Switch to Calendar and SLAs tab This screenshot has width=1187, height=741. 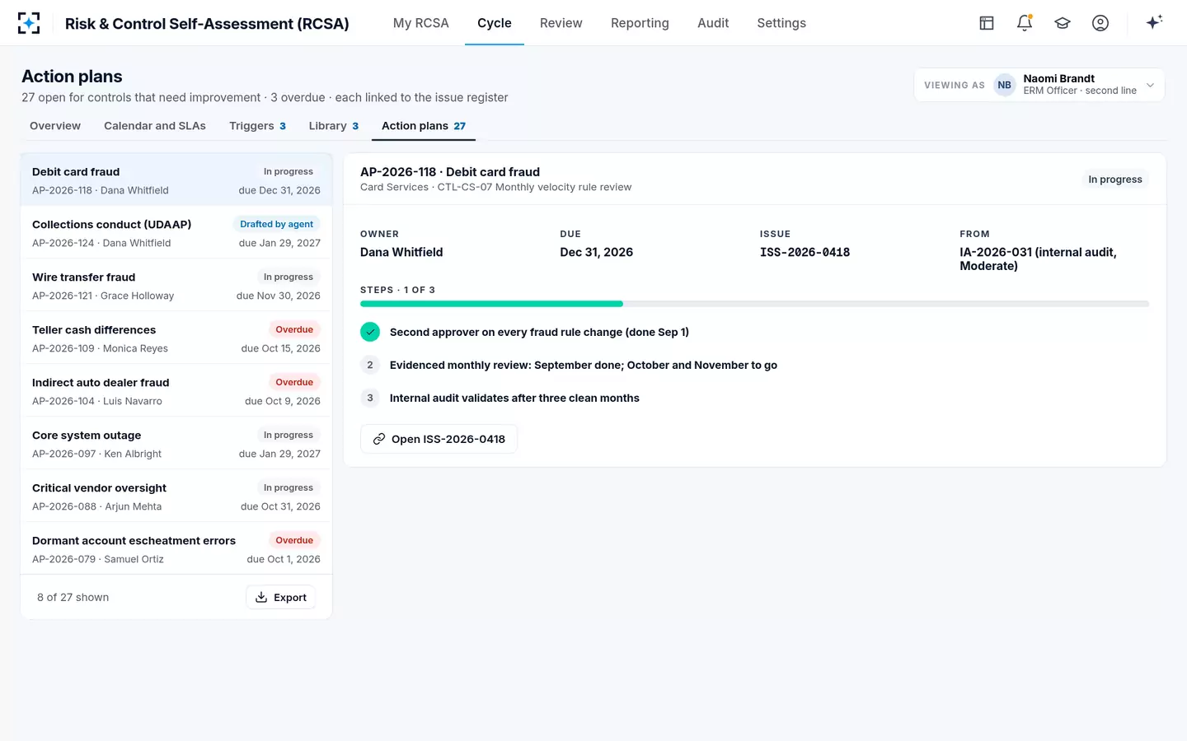pos(155,126)
